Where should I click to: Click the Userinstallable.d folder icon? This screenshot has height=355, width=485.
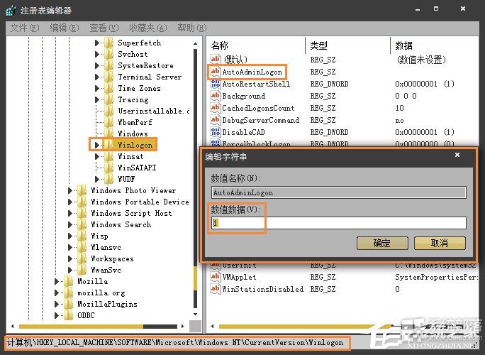click(x=108, y=111)
